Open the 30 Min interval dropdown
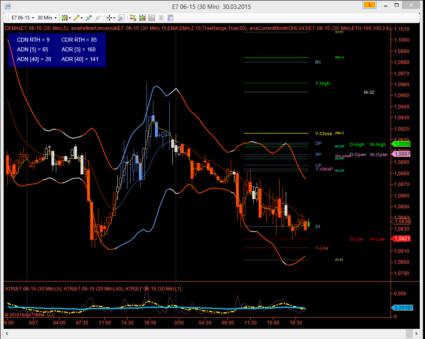Screen dimensions: 425x339 [x=47, y=18]
